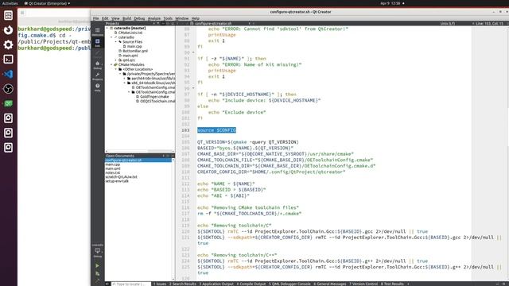
Task: Open the 4 Compile Output pane
Action: pos(251,284)
